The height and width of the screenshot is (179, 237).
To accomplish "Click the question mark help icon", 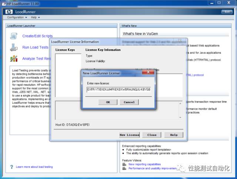I will pyautogui.click(x=11, y=167).
